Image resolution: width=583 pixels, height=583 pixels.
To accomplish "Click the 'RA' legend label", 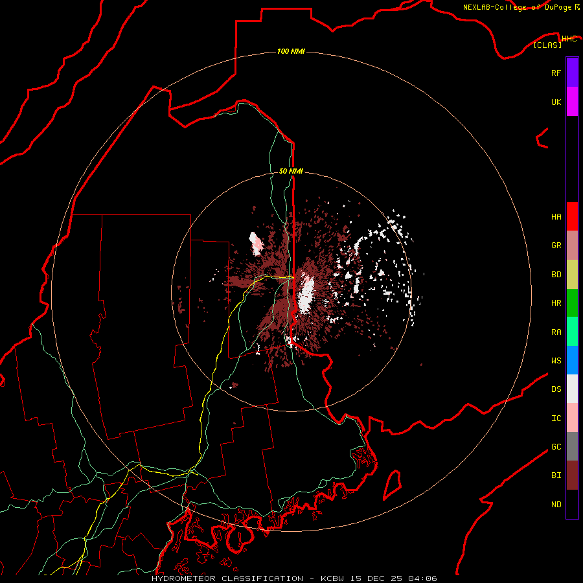I will coord(556,332).
